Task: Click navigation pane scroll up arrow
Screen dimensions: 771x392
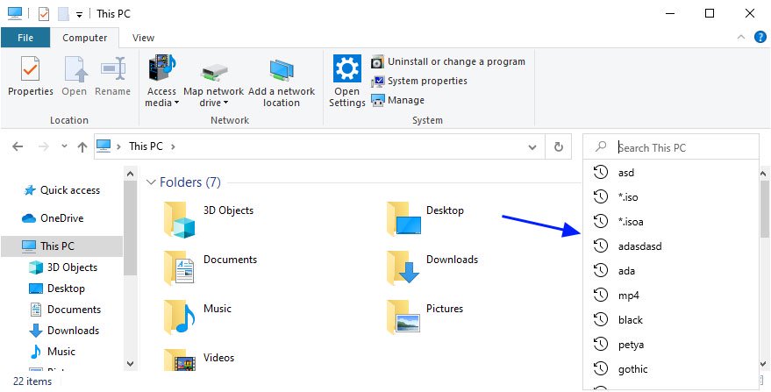Action: (x=131, y=174)
